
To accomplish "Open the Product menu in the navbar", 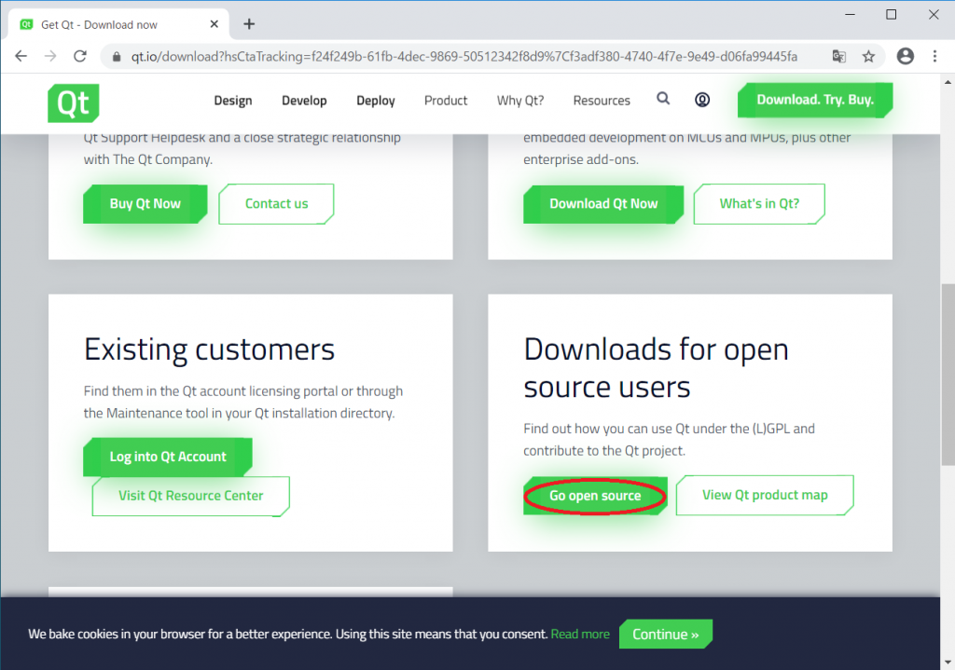I will pyautogui.click(x=445, y=100).
